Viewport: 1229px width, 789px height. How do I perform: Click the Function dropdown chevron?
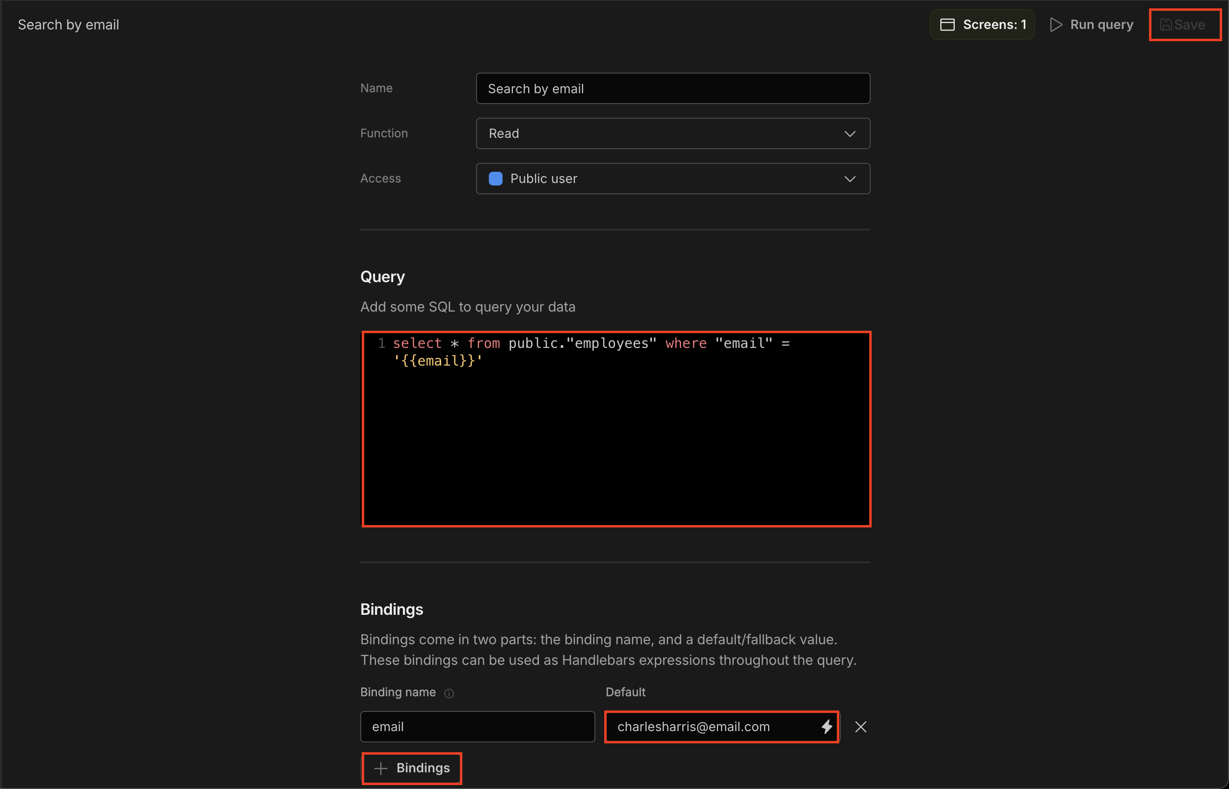pyautogui.click(x=850, y=134)
